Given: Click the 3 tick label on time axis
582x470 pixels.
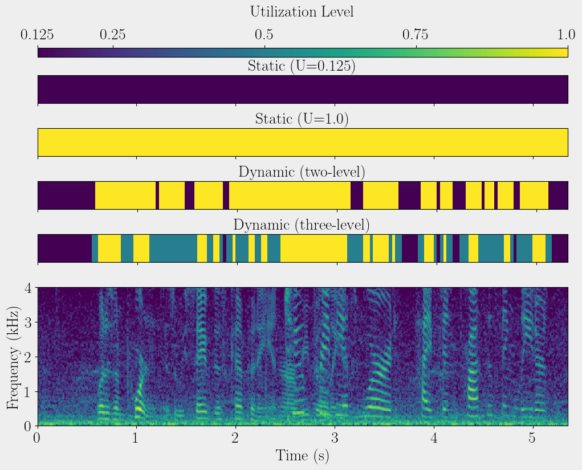Looking at the screenshot, I should coord(335,439).
